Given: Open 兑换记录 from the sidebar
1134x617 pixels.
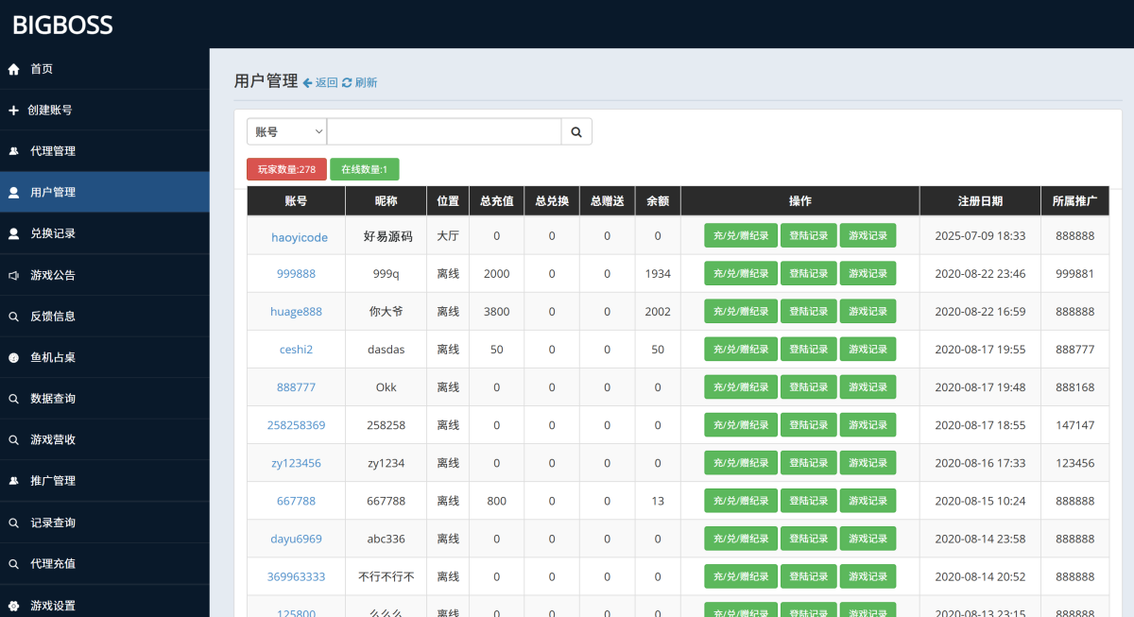Looking at the screenshot, I should click(104, 233).
